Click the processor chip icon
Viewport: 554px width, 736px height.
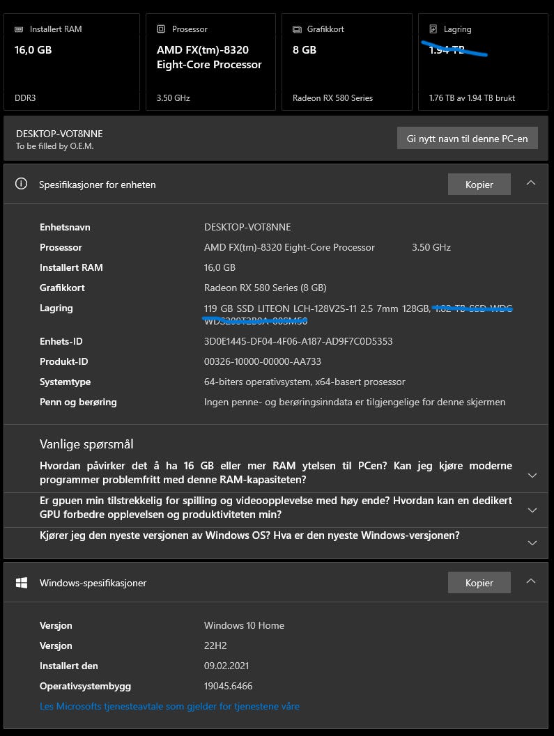[161, 29]
